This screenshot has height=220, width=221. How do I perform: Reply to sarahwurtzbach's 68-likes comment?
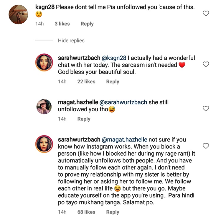113,212
